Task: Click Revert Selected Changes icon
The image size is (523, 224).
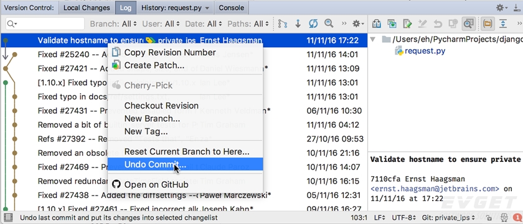Action: (438, 24)
